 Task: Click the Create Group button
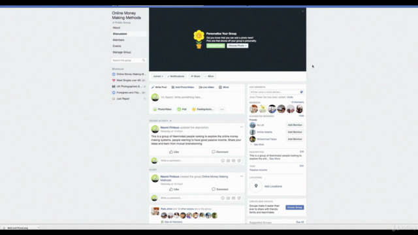[x=295, y=208]
